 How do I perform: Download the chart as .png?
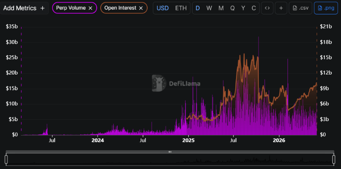pos(326,8)
